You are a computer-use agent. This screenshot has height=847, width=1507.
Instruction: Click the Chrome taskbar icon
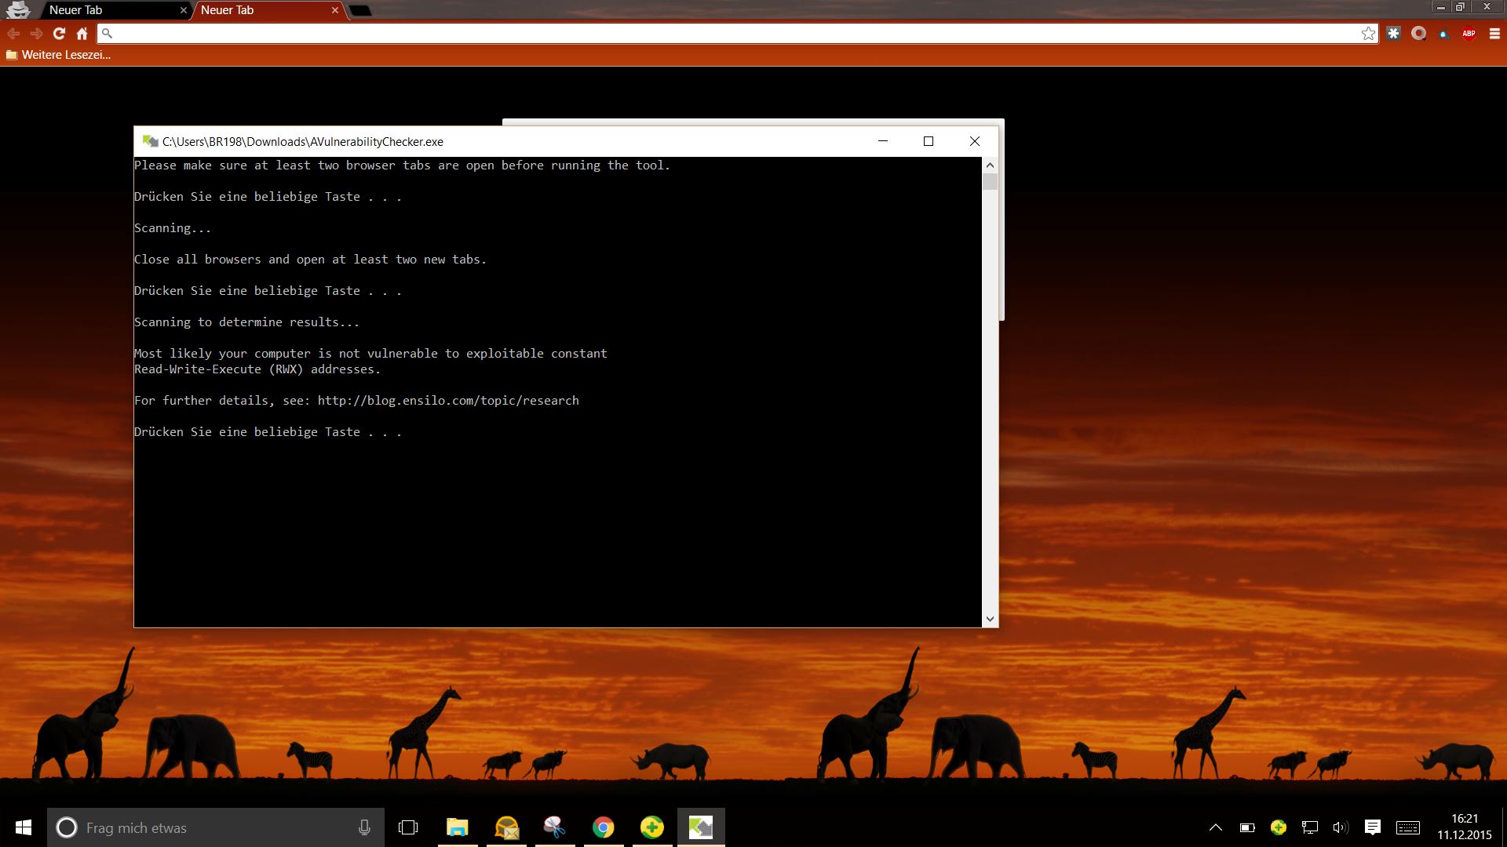pyautogui.click(x=603, y=827)
